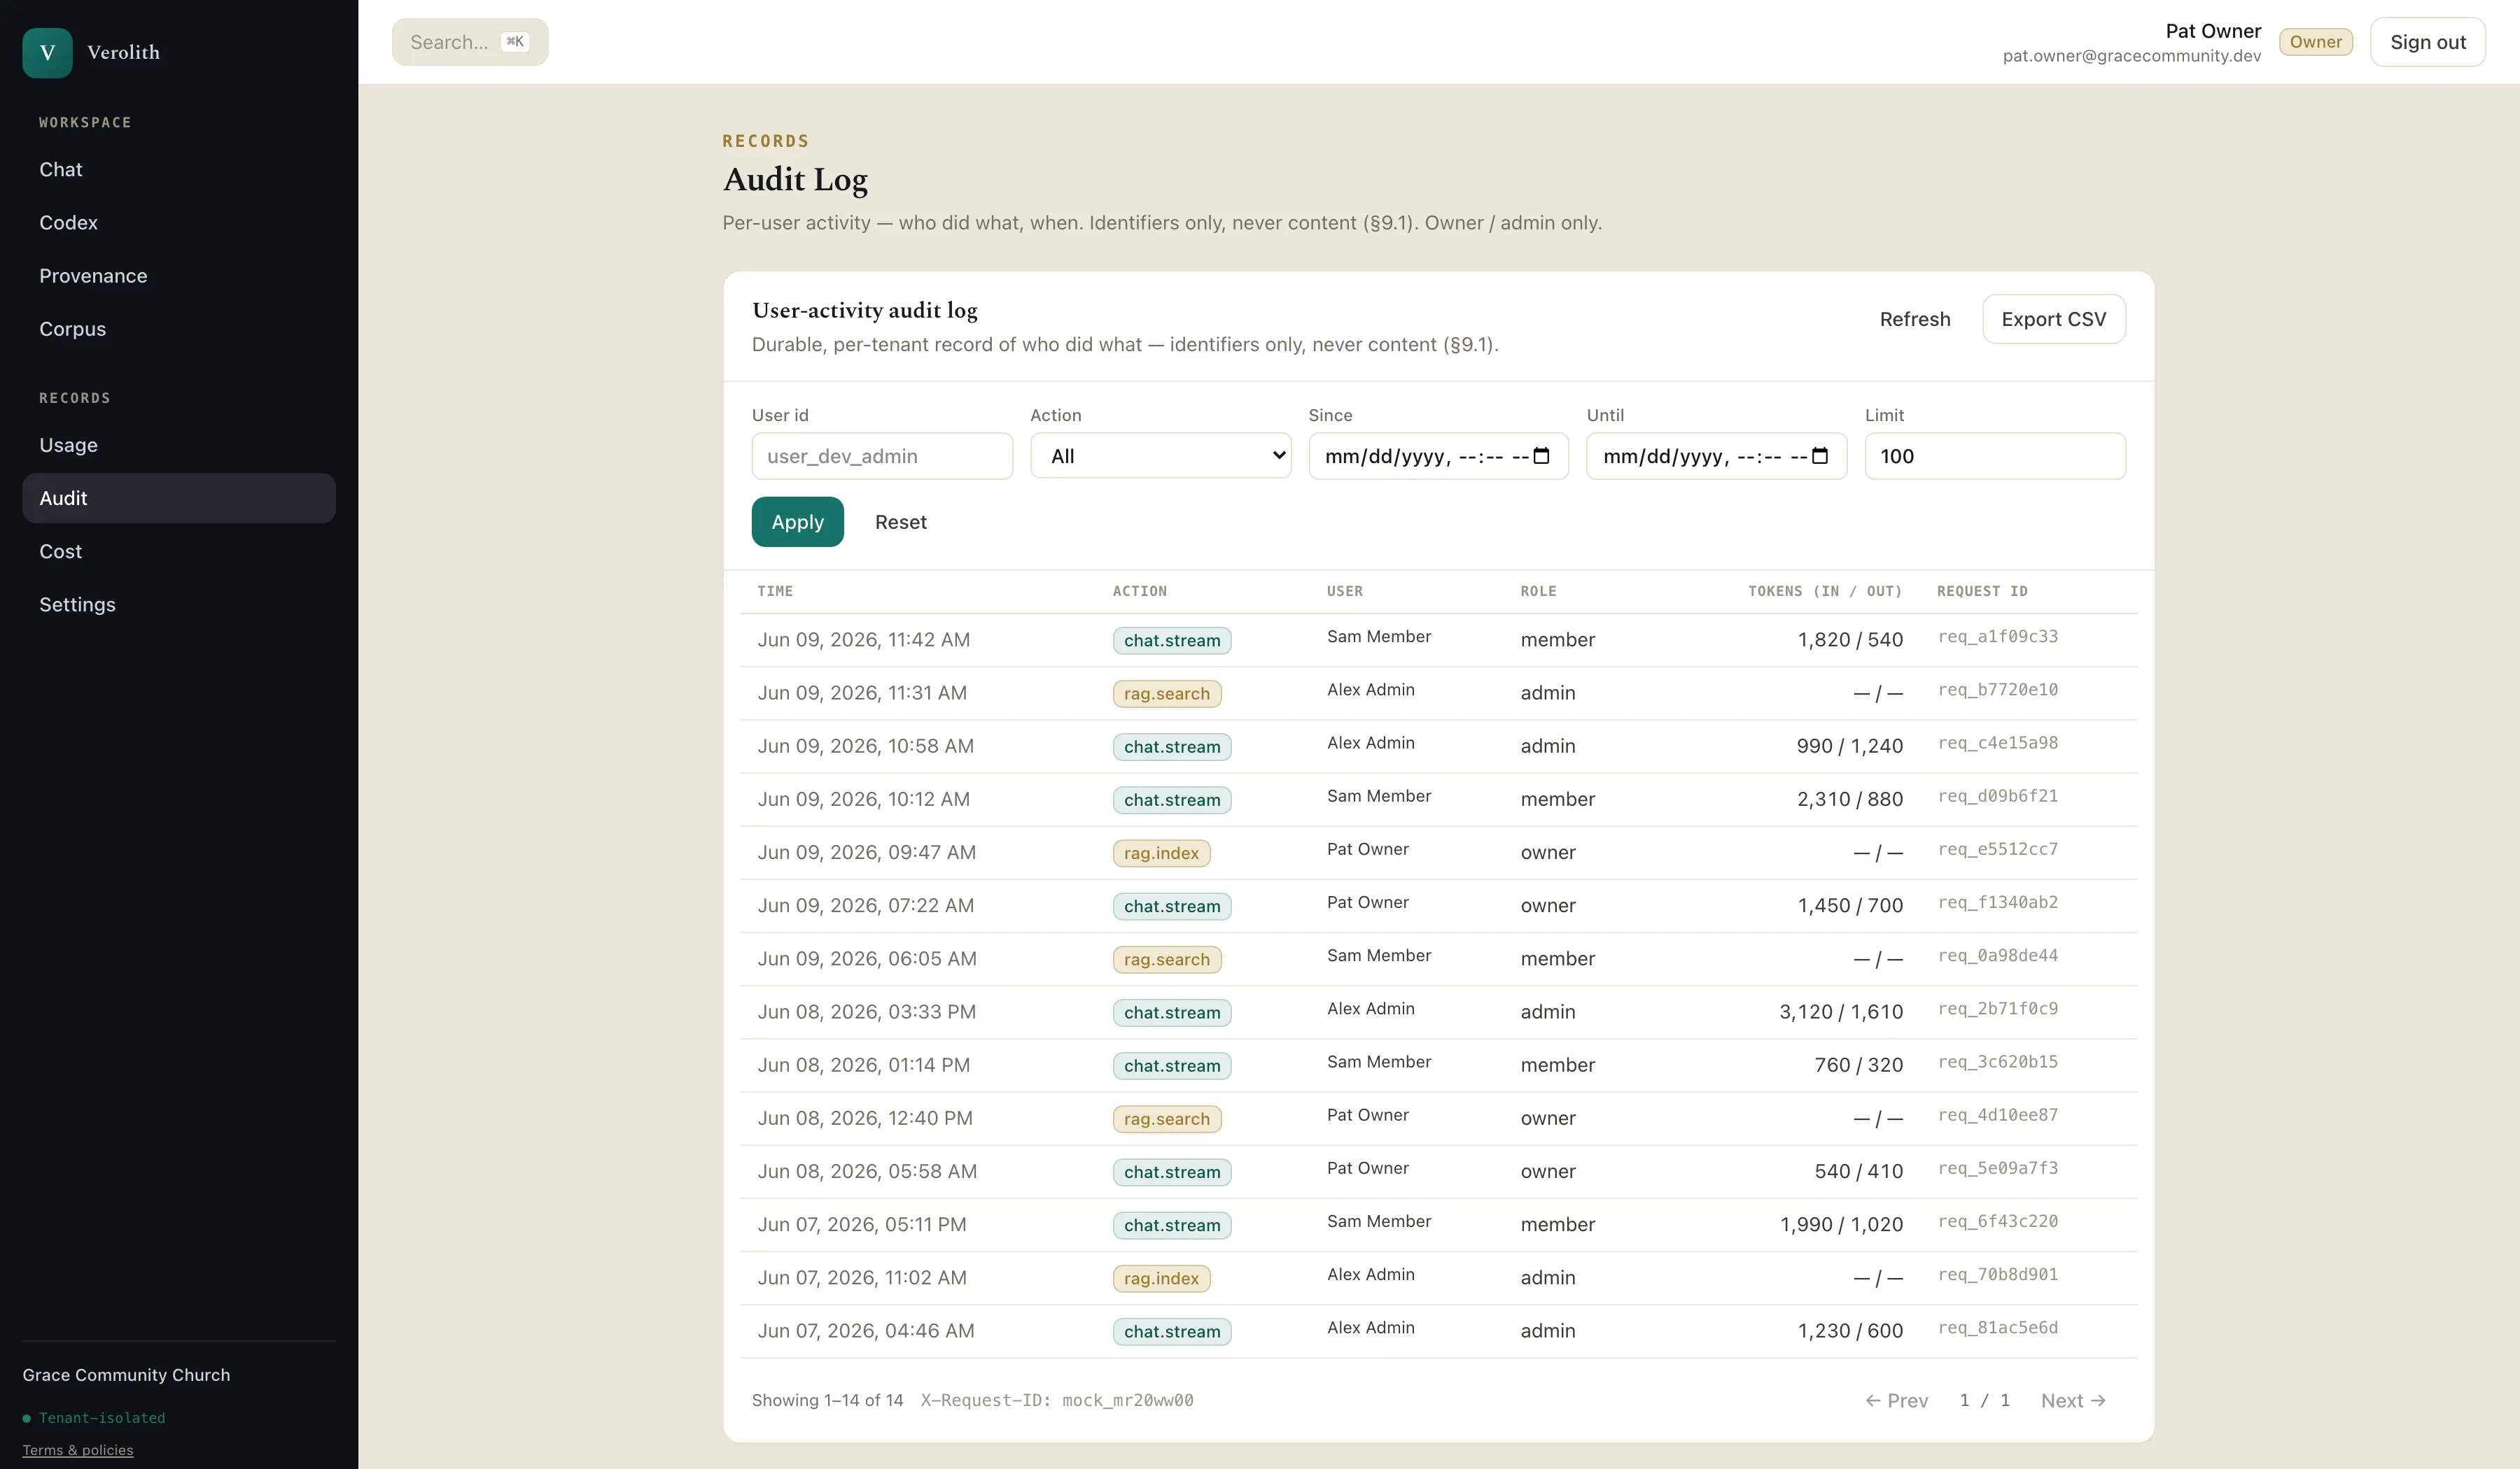Click the ROLE column header
2520x1469 pixels.
(x=1538, y=590)
